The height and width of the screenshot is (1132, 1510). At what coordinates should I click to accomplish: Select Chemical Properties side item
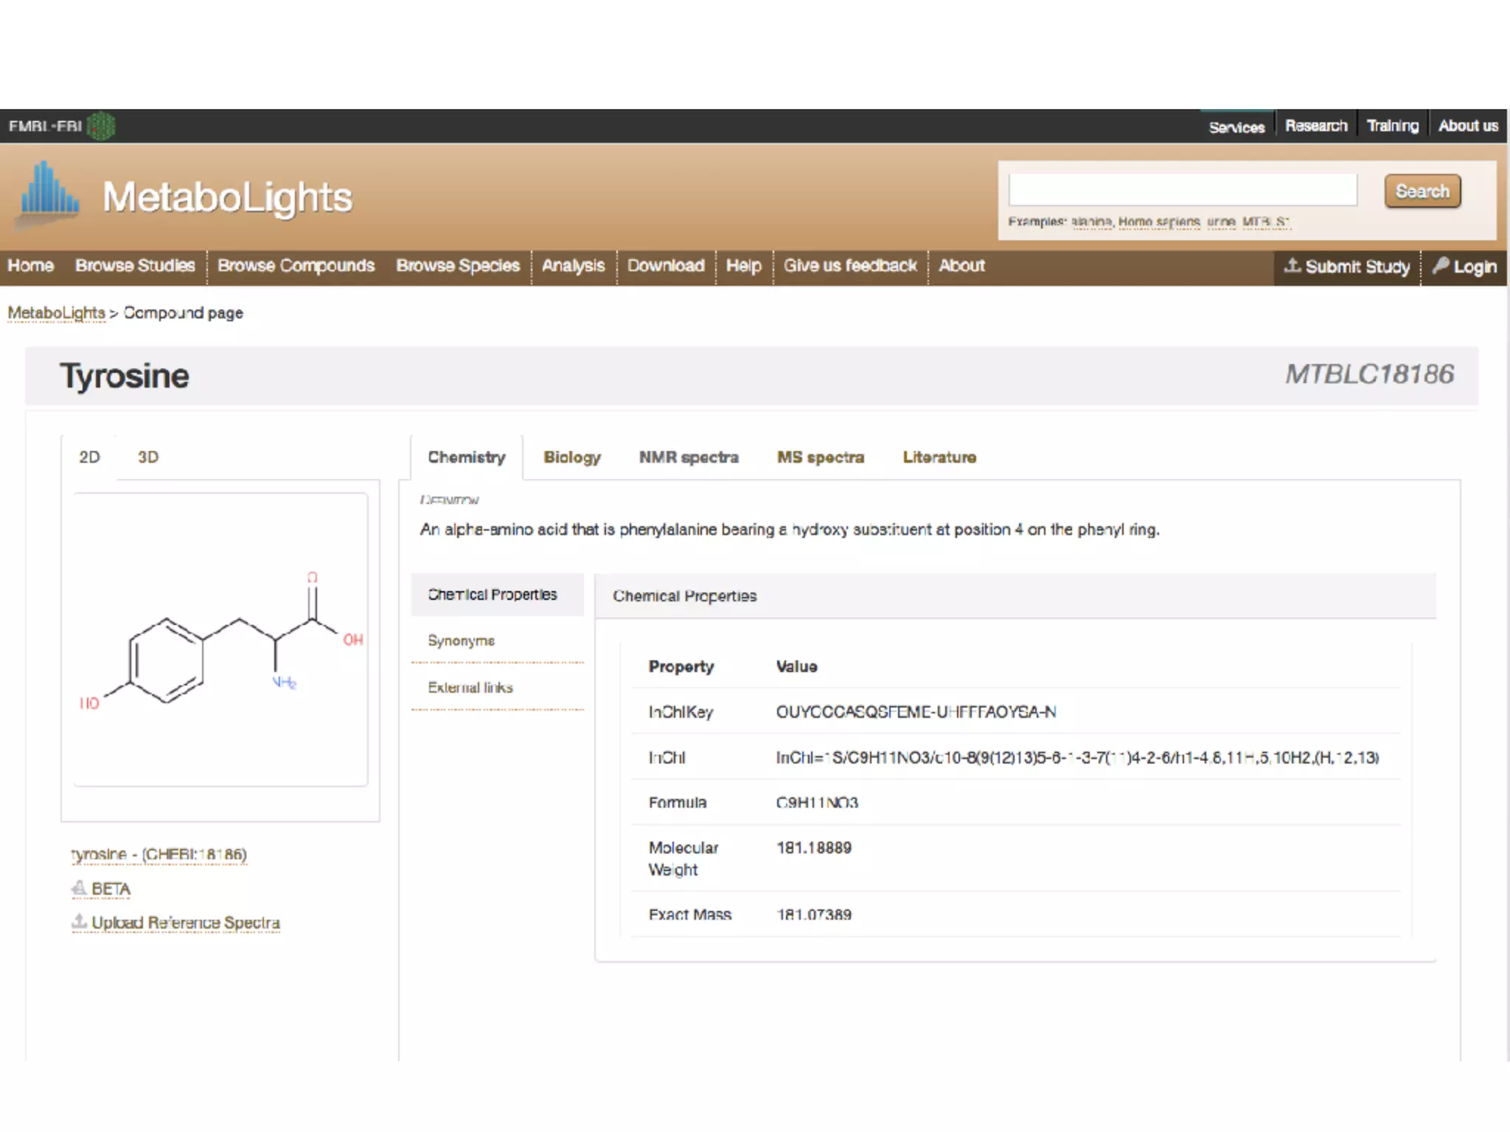pyautogui.click(x=492, y=594)
